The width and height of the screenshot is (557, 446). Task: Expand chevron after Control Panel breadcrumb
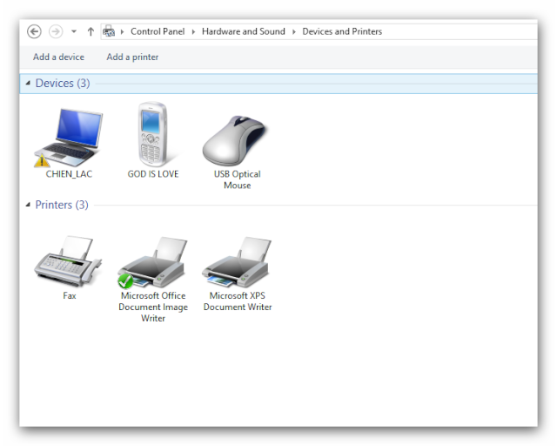click(x=193, y=31)
